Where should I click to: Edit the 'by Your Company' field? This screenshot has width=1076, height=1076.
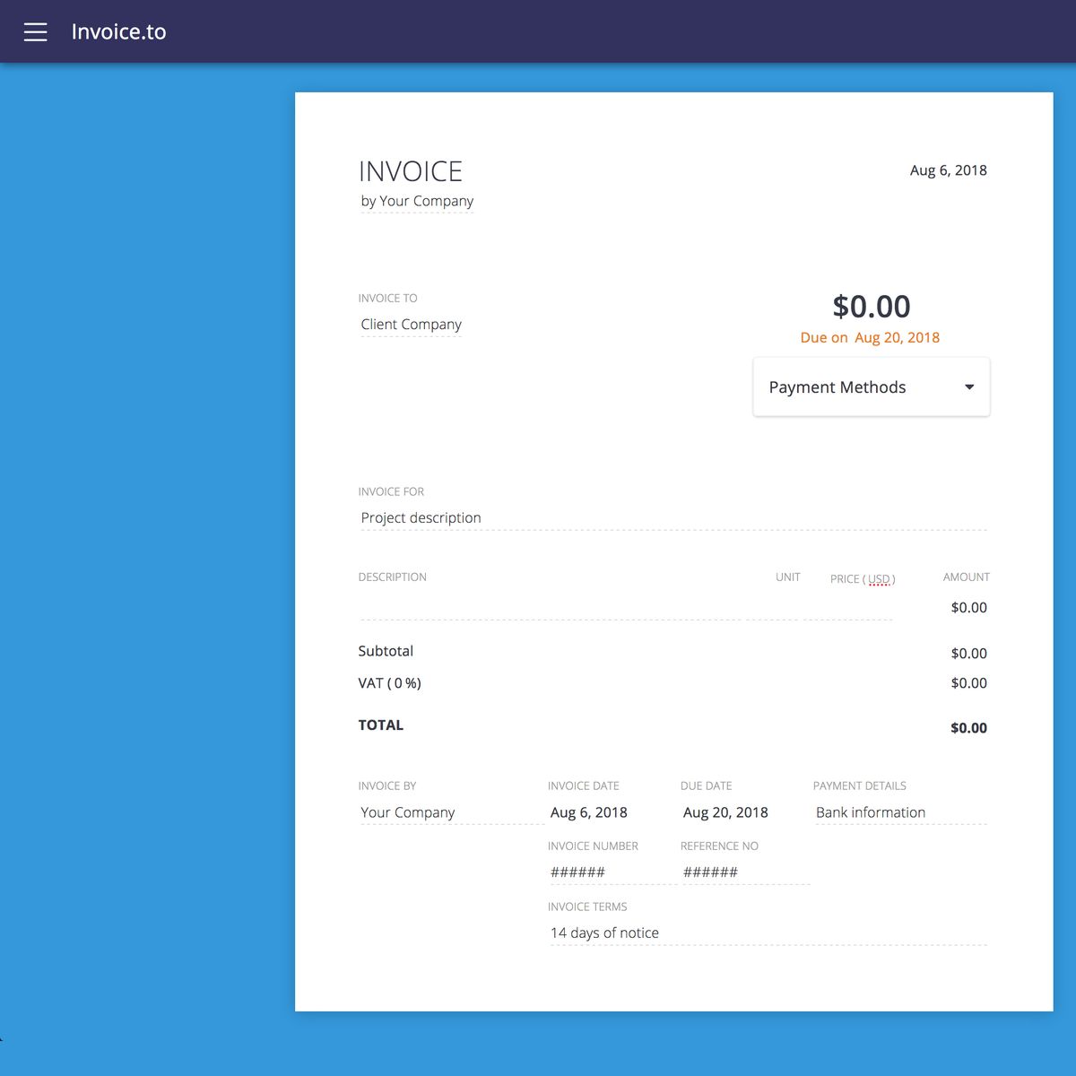(417, 201)
